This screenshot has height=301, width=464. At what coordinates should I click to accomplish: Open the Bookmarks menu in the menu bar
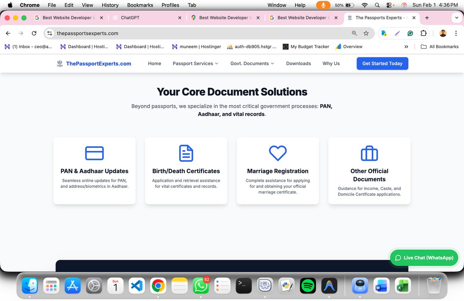140,5
